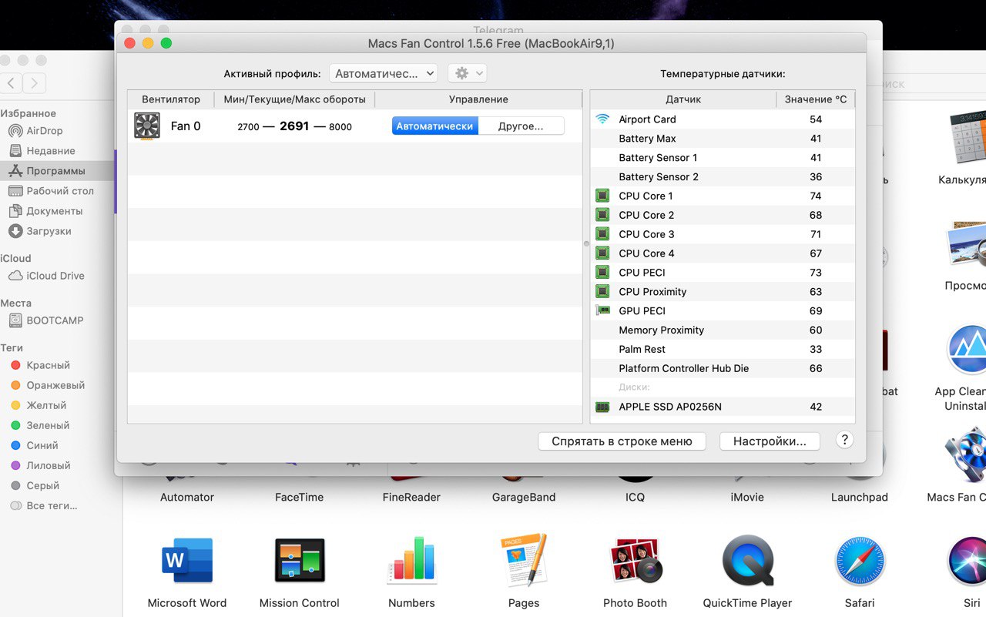Select AirDrop in Finder sidebar

click(x=45, y=131)
